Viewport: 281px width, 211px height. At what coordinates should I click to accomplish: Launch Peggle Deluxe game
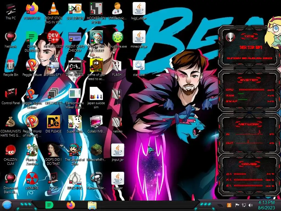(32, 68)
